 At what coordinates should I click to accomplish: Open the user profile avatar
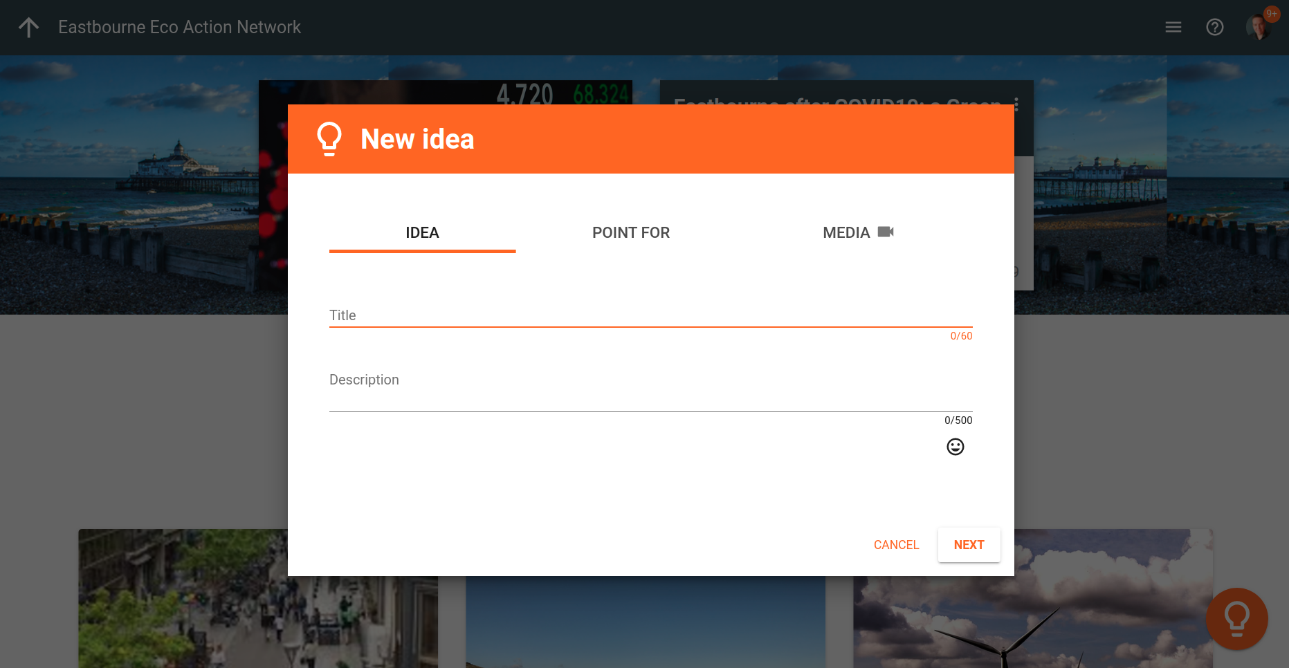tap(1259, 28)
